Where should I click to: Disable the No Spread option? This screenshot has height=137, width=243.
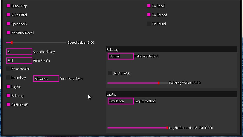click(x=149, y=15)
